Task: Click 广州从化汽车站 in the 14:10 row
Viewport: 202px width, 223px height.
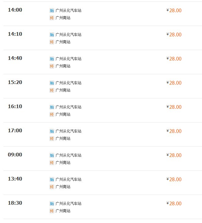Action: click(69, 35)
